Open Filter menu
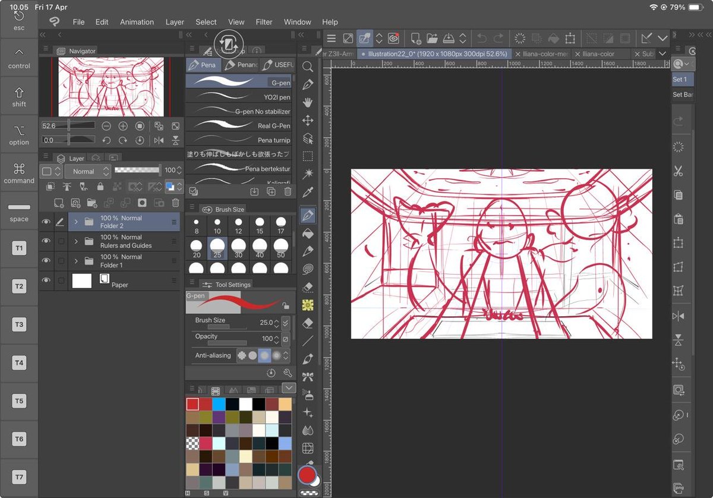The width and height of the screenshot is (713, 498). [264, 22]
